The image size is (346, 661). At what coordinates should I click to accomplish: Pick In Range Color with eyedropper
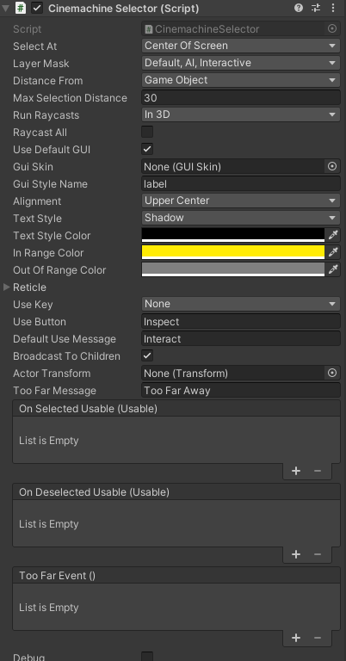333,252
